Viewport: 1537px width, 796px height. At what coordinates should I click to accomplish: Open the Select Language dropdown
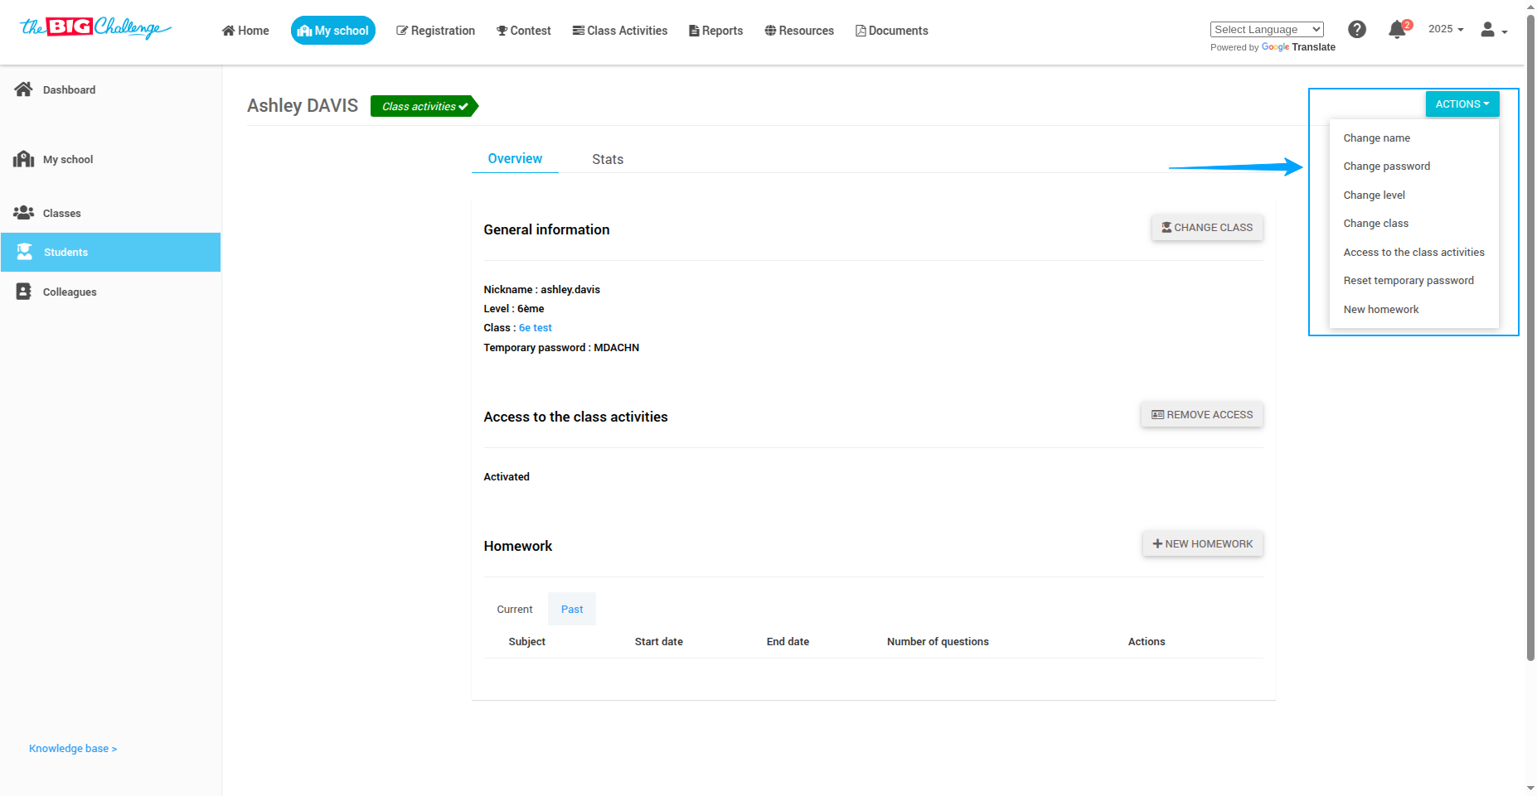[1267, 30]
